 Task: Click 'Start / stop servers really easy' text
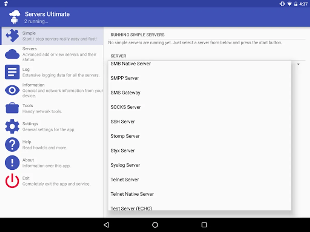(59, 39)
